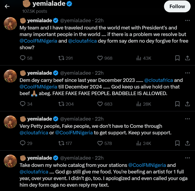Viewport: 195px width, 191px height.
Task: Open avatar on the Take down catalog post
Action: [11, 162]
